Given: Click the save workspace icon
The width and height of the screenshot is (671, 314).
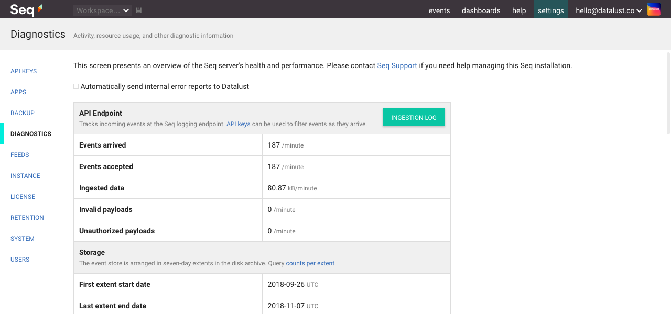Looking at the screenshot, I should (138, 10).
